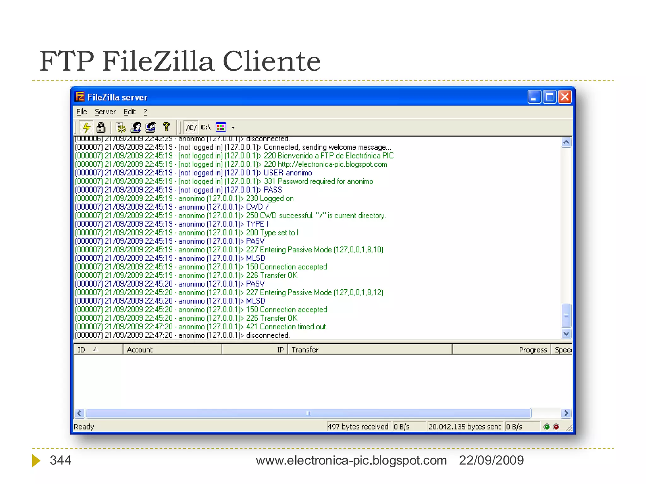Open the users editor icon
646x484 pixels.
point(136,127)
